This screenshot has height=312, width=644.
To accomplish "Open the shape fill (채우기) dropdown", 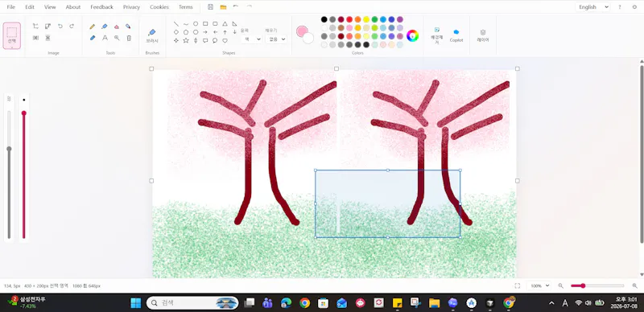I will 275,39.
